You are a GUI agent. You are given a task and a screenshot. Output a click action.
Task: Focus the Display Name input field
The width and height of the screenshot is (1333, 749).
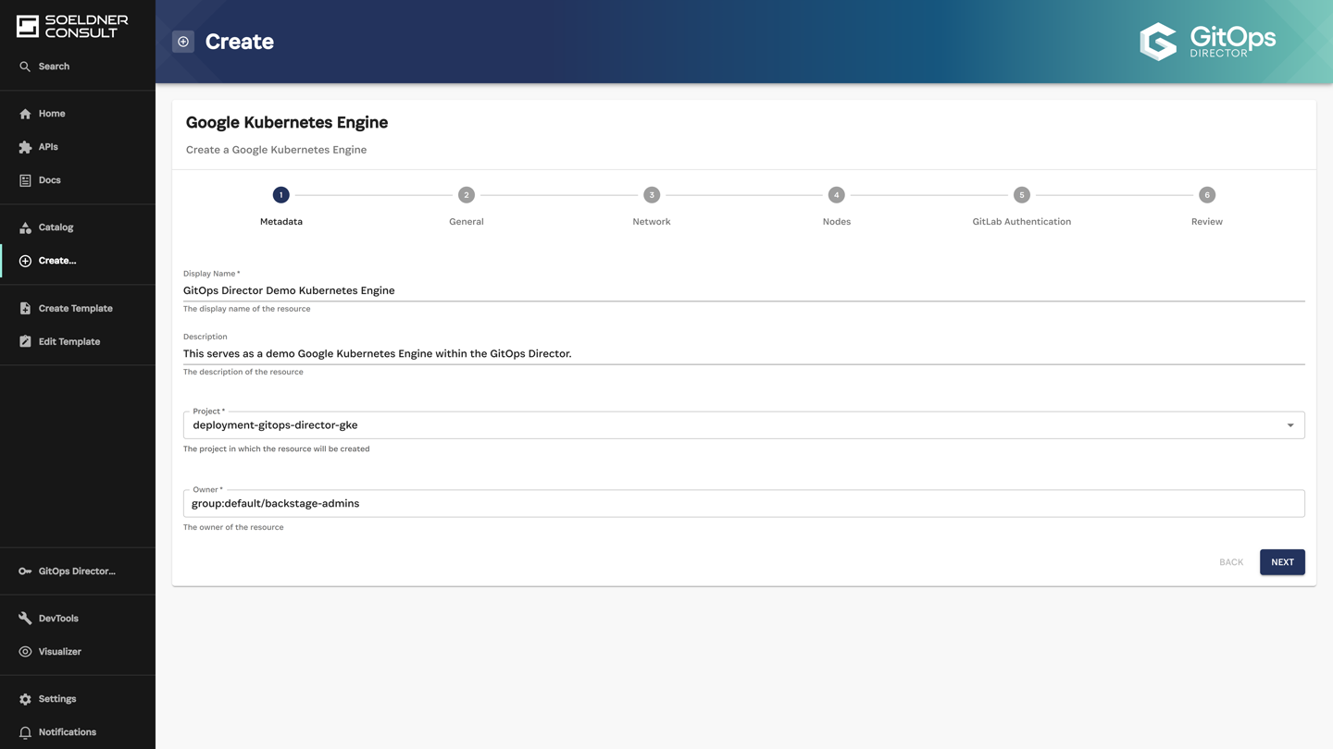pyautogui.click(x=744, y=290)
